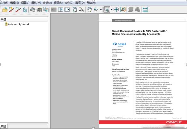Click the rotate 90° icon
187x129 pixels.
[x=96, y=9]
